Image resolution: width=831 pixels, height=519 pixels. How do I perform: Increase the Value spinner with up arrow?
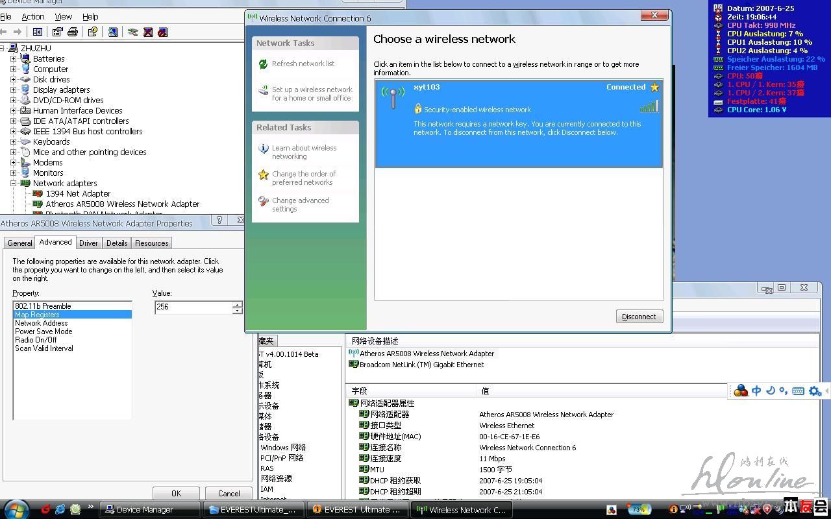coord(238,304)
